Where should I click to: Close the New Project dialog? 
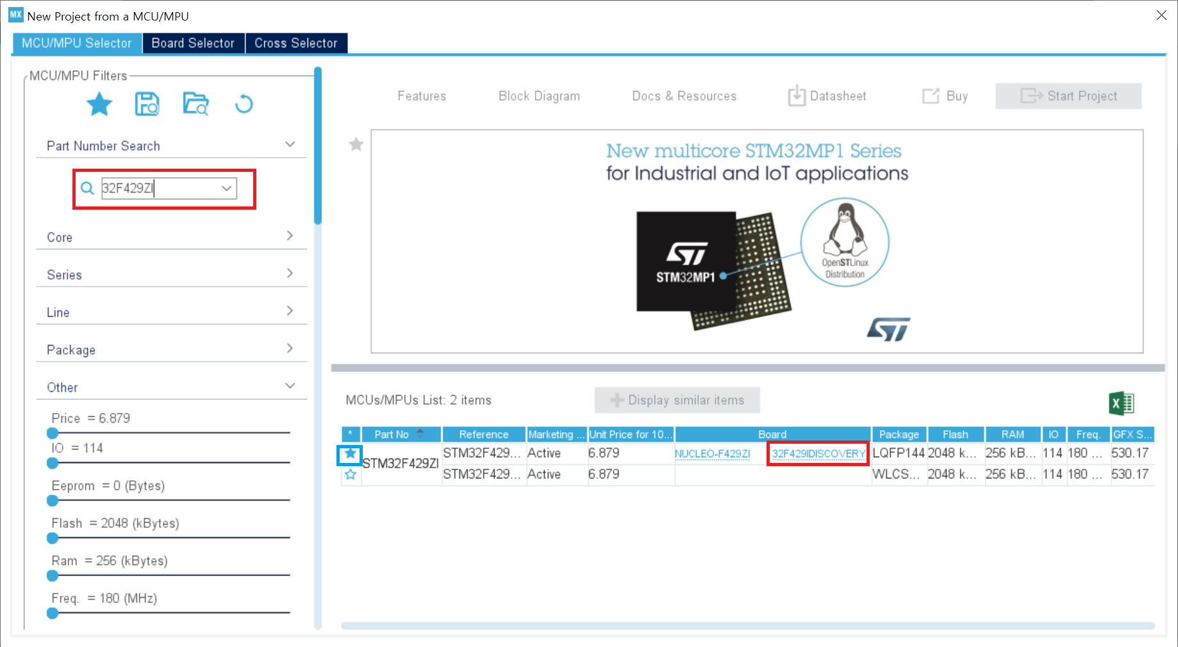click(x=1161, y=15)
